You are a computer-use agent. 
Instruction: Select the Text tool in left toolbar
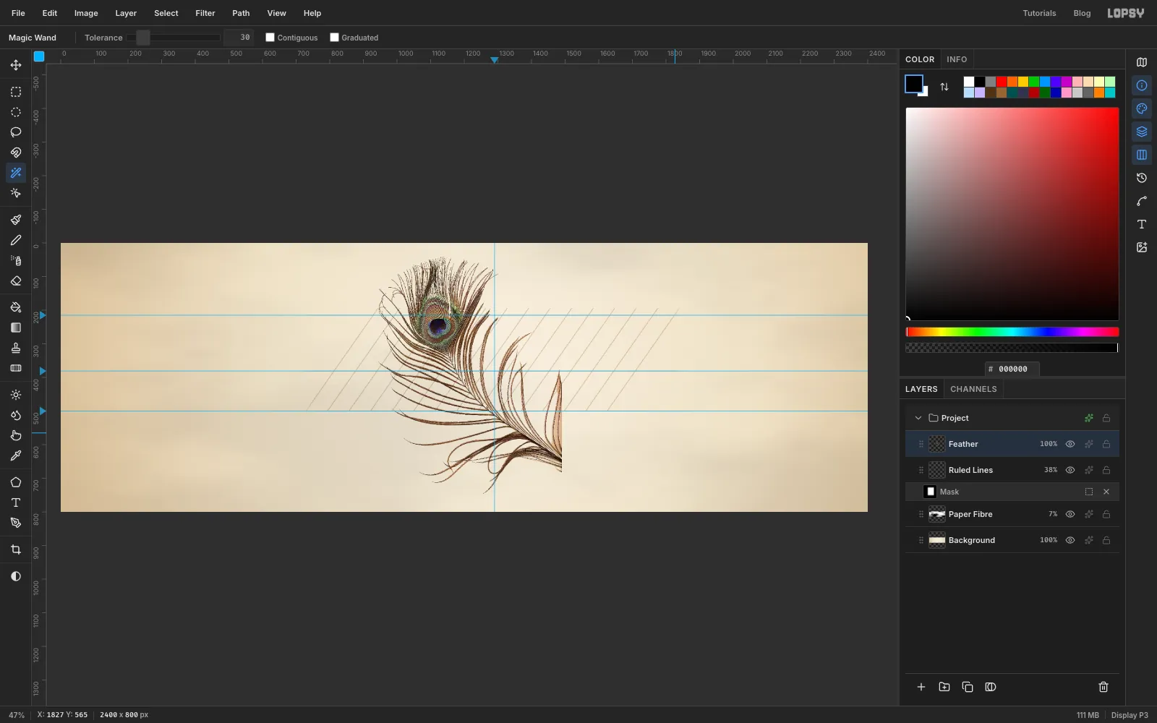16,502
